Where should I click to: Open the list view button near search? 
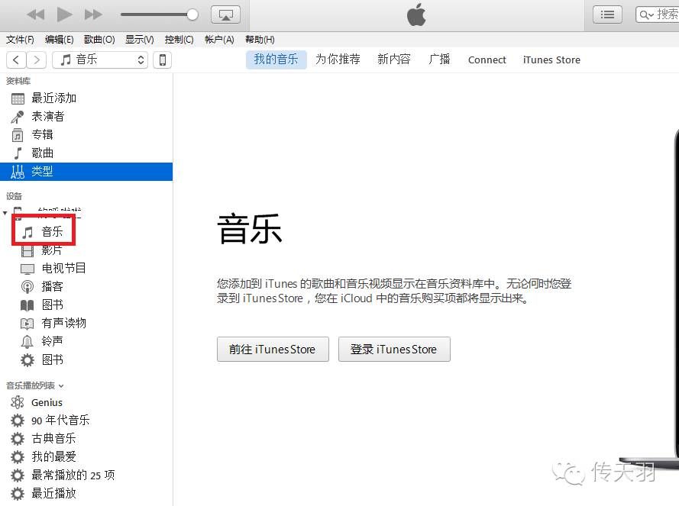(607, 15)
